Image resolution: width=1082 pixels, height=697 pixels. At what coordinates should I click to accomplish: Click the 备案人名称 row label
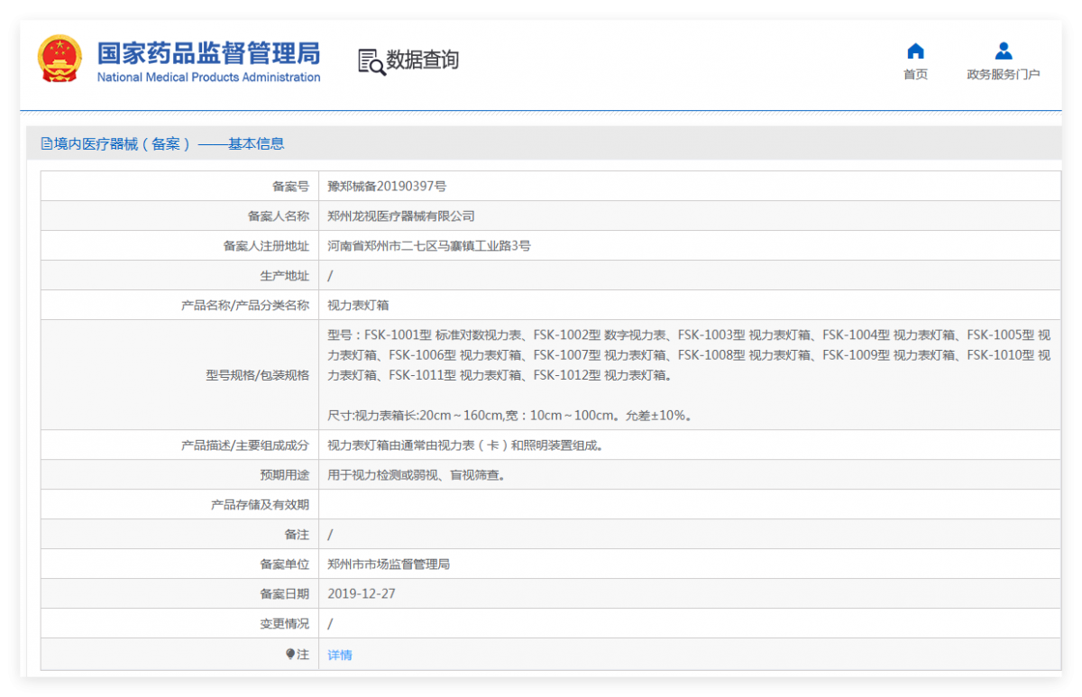click(279, 216)
